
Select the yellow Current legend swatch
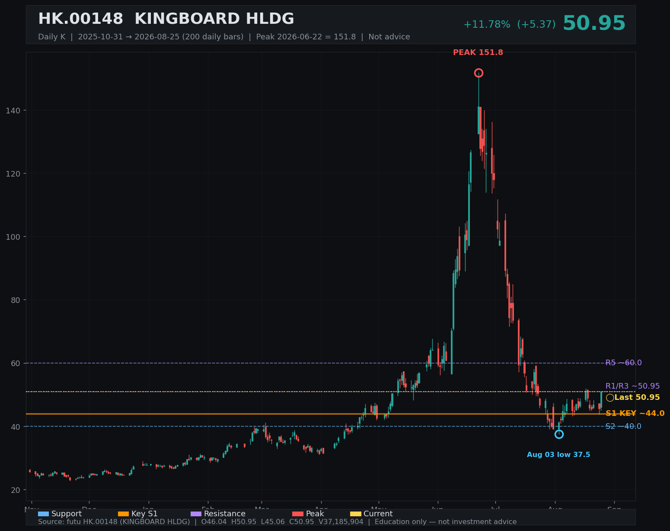[x=355, y=514]
